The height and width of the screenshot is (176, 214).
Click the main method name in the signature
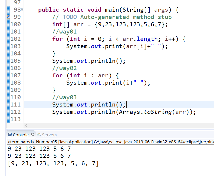[113, 10]
